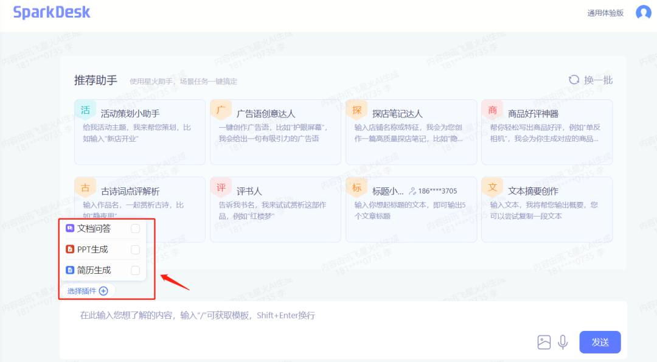Click the 推荐助手 heading

click(x=96, y=80)
